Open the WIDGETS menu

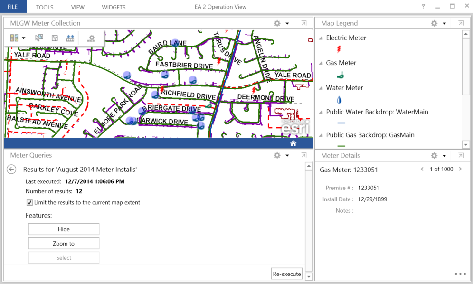click(x=114, y=7)
